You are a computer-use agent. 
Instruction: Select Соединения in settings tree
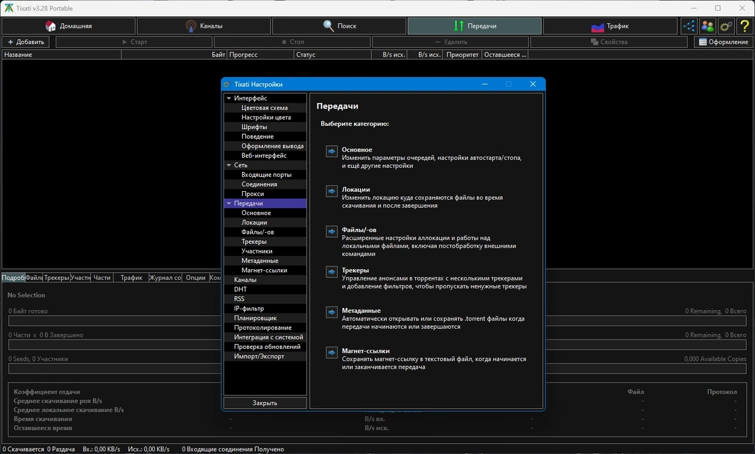(265, 184)
